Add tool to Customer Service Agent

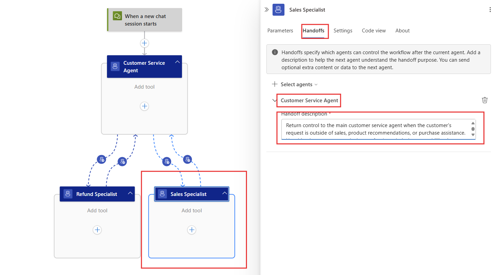(144, 106)
